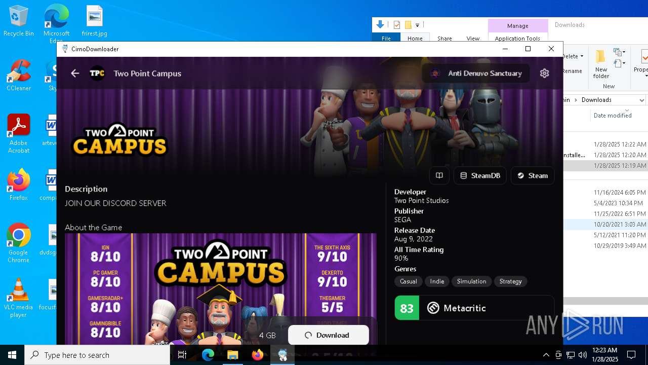Launch Firefox from the desktop
648x365 pixels.
(18, 185)
